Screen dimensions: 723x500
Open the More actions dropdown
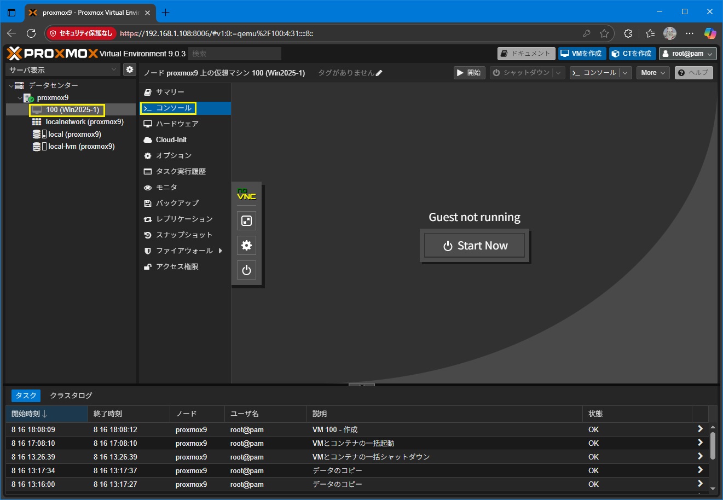653,72
